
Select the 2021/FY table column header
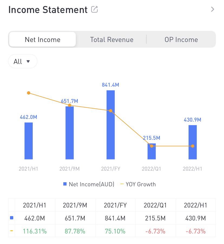coord(114,205)
